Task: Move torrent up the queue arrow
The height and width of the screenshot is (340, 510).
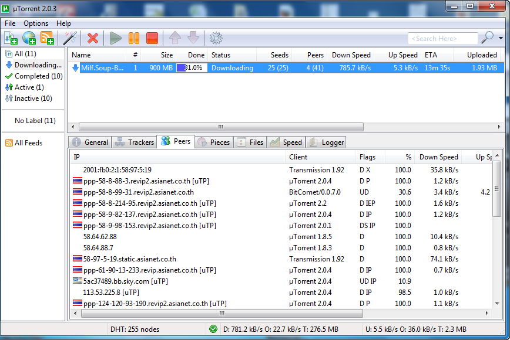Action: (175, 38)
